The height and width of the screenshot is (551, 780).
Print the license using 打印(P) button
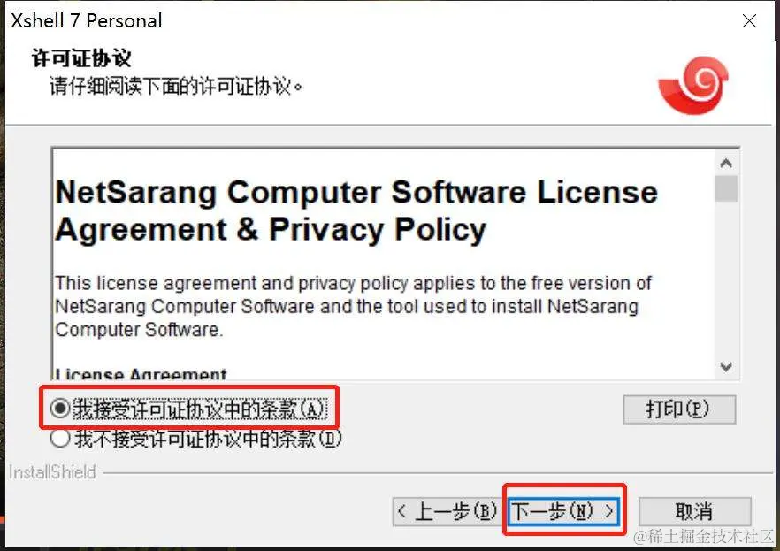point(679,409)
